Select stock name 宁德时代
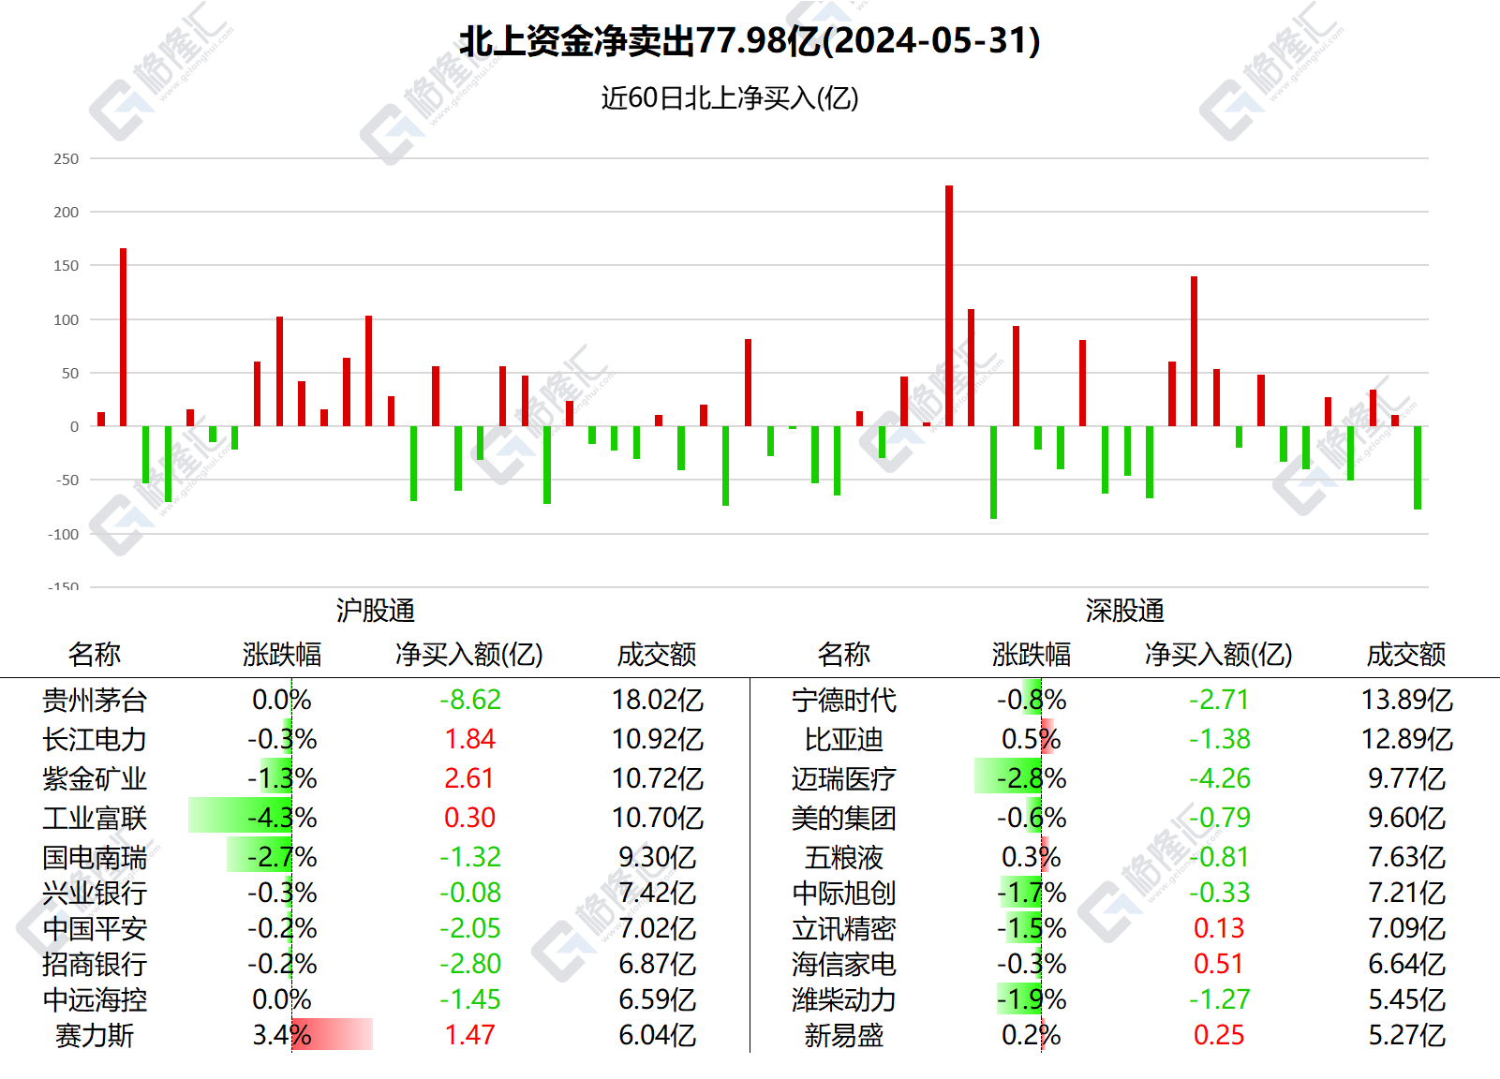 844,700
